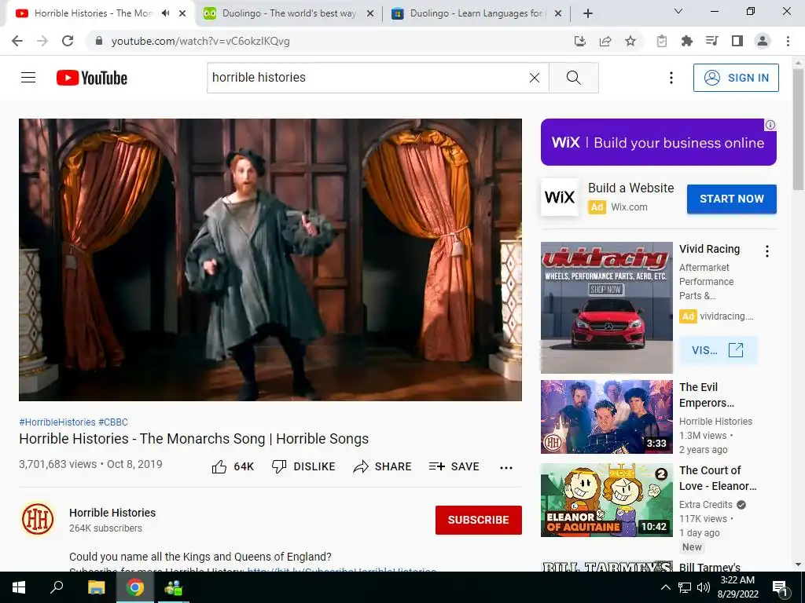The width and height of the screenshot is (805, 603).
Task: Open The Evil Emperors video title
Action: click(x=707, y=395)
